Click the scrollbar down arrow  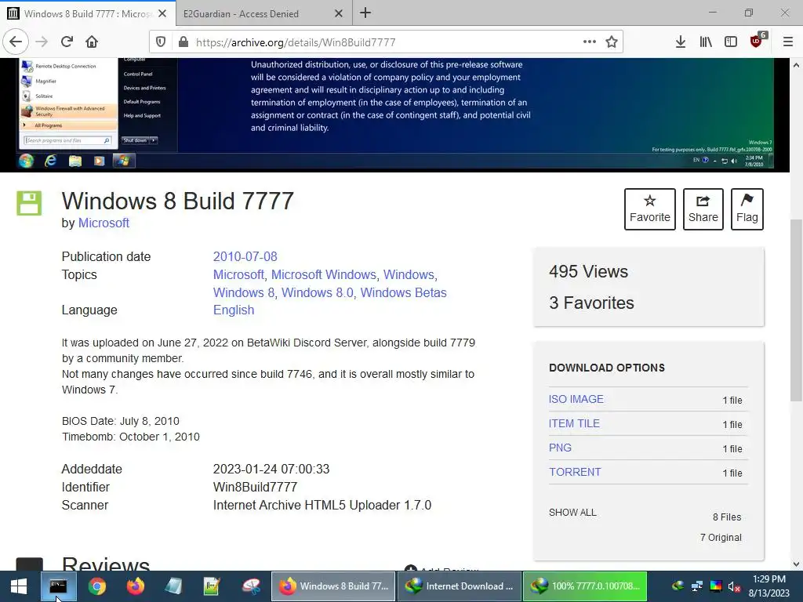[796, 564]
